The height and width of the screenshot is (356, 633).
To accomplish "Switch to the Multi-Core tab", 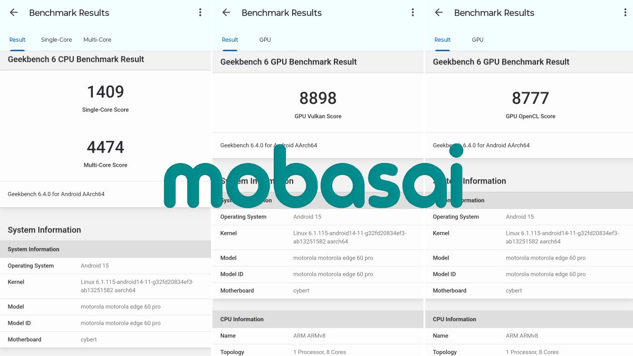I will tap(97, 40).
